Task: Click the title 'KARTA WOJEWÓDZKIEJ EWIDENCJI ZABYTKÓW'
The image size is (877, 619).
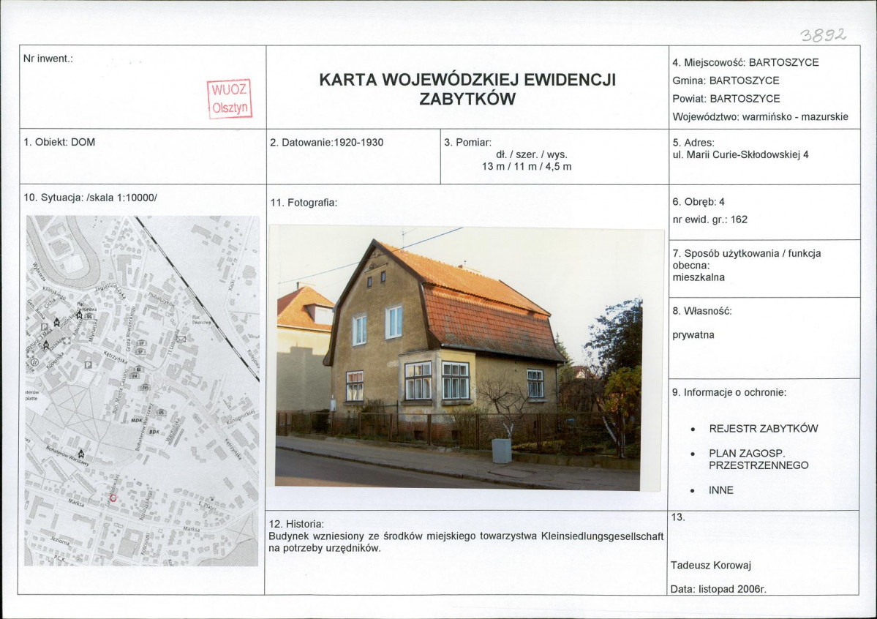Action: 467,89
